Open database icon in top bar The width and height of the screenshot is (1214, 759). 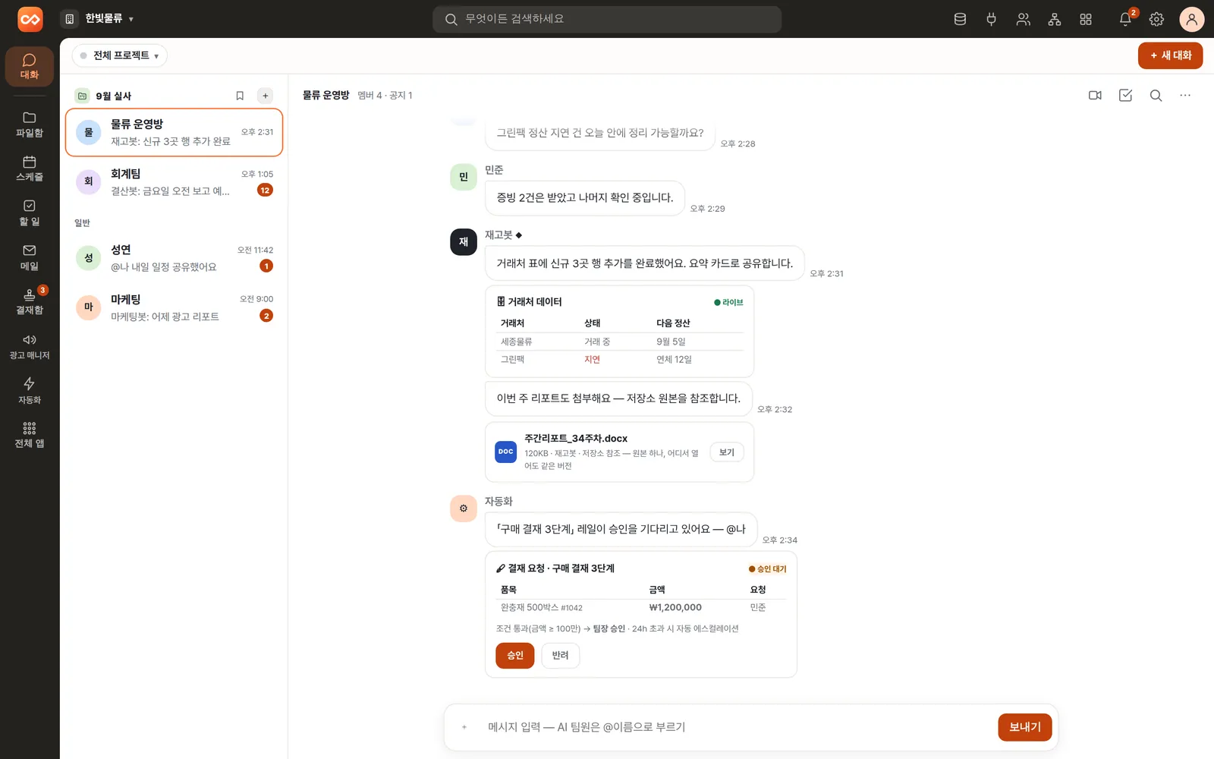(960, 19)
